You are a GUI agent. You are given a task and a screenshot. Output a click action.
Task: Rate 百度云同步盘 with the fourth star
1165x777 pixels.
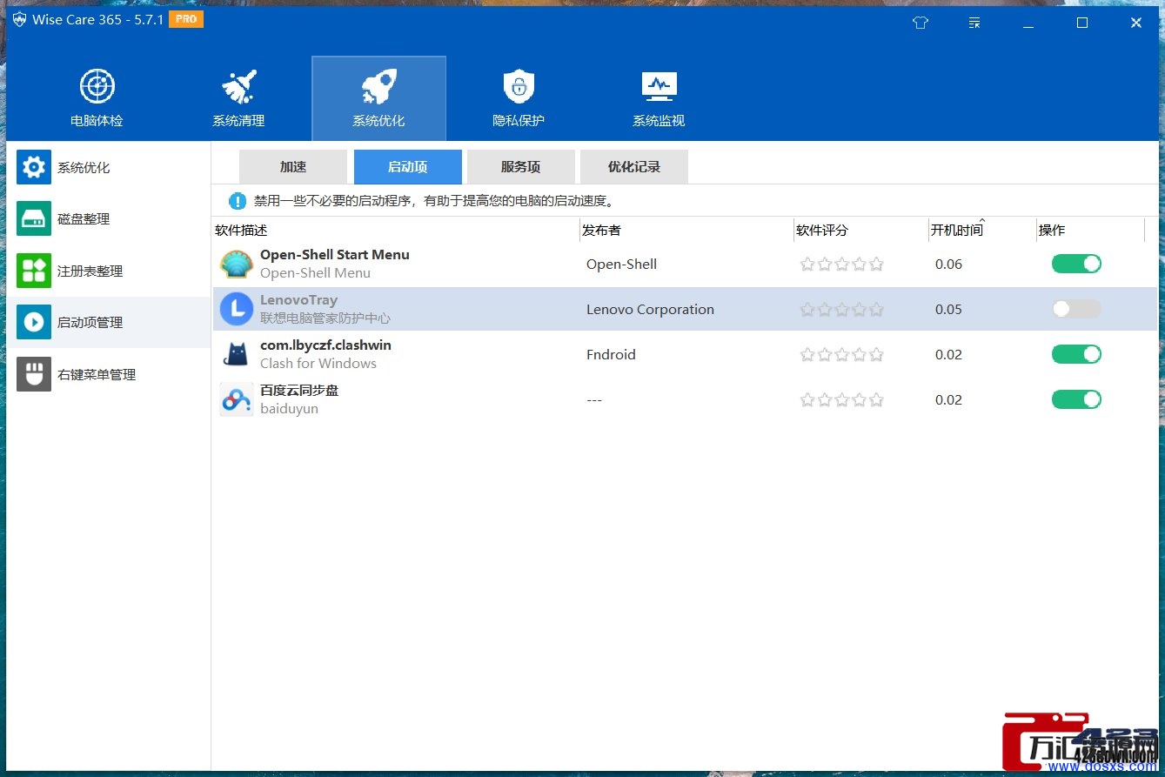pos(859,399)
